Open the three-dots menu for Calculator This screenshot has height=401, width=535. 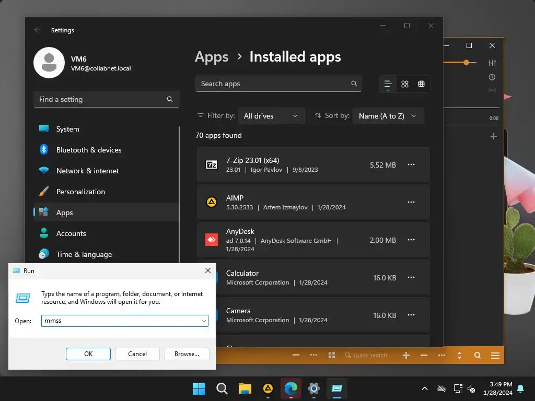point(411,277)
